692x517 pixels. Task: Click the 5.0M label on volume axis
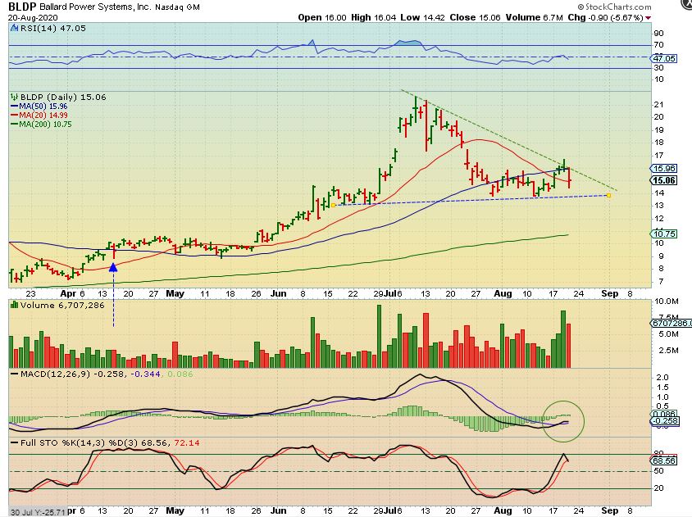pyautogui.click(x=668, y=334)
